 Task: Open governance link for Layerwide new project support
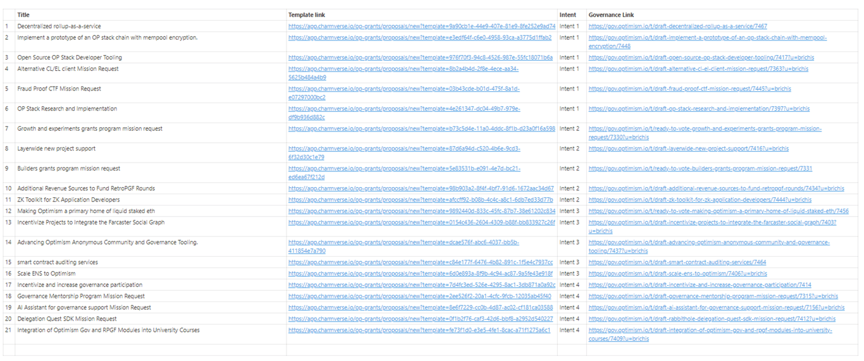pyautogui.click(x=689, y=149)
